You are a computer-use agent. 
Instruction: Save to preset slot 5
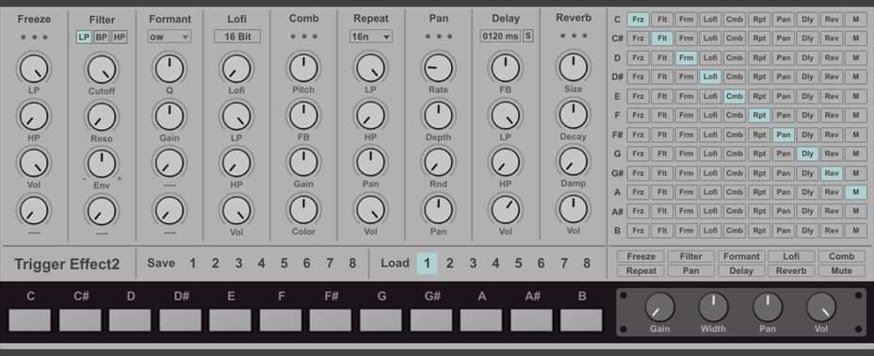[283, 263]
